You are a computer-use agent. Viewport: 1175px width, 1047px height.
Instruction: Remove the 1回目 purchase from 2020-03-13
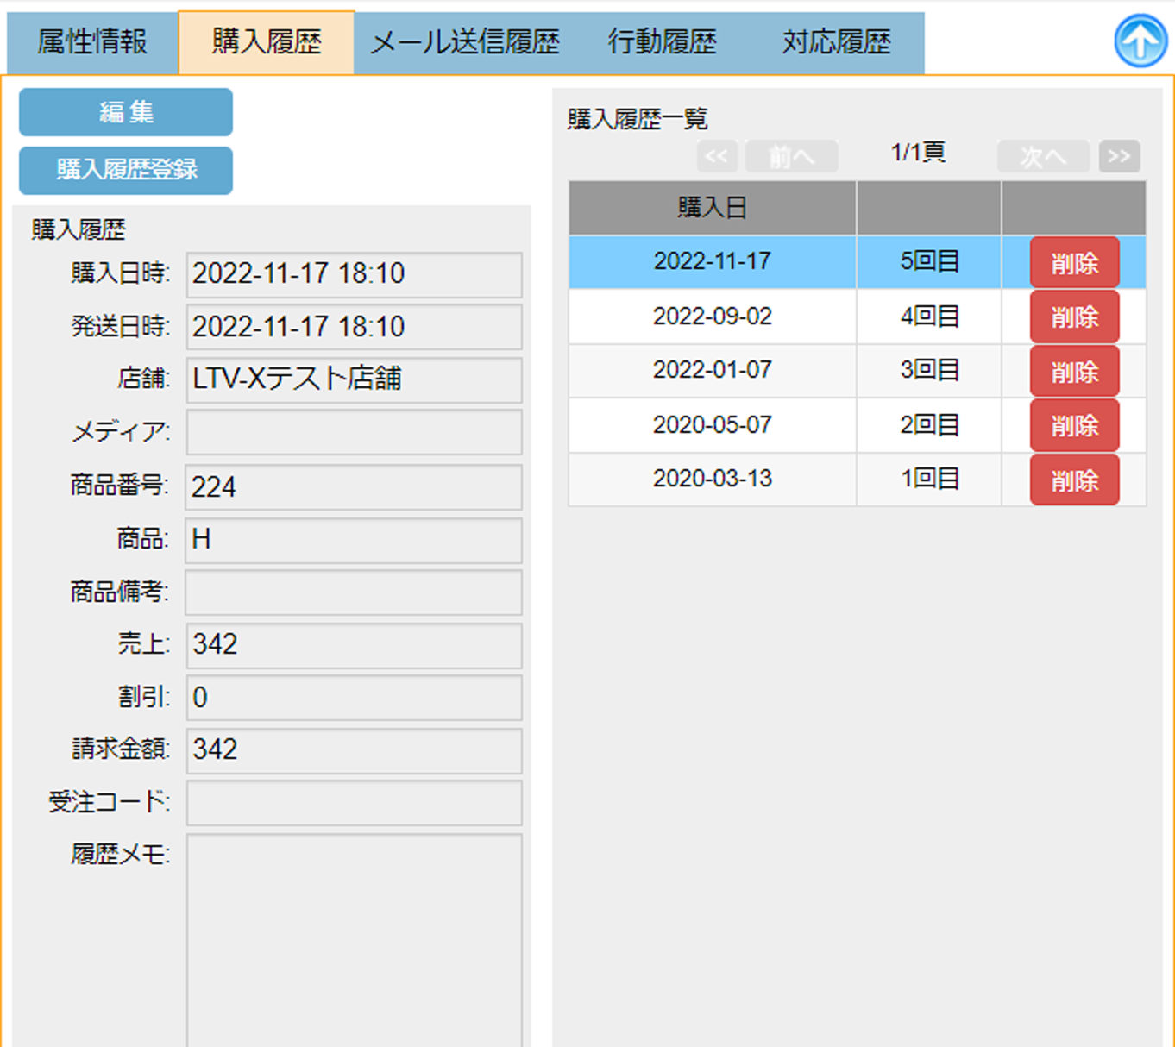tap(1074, 480)
